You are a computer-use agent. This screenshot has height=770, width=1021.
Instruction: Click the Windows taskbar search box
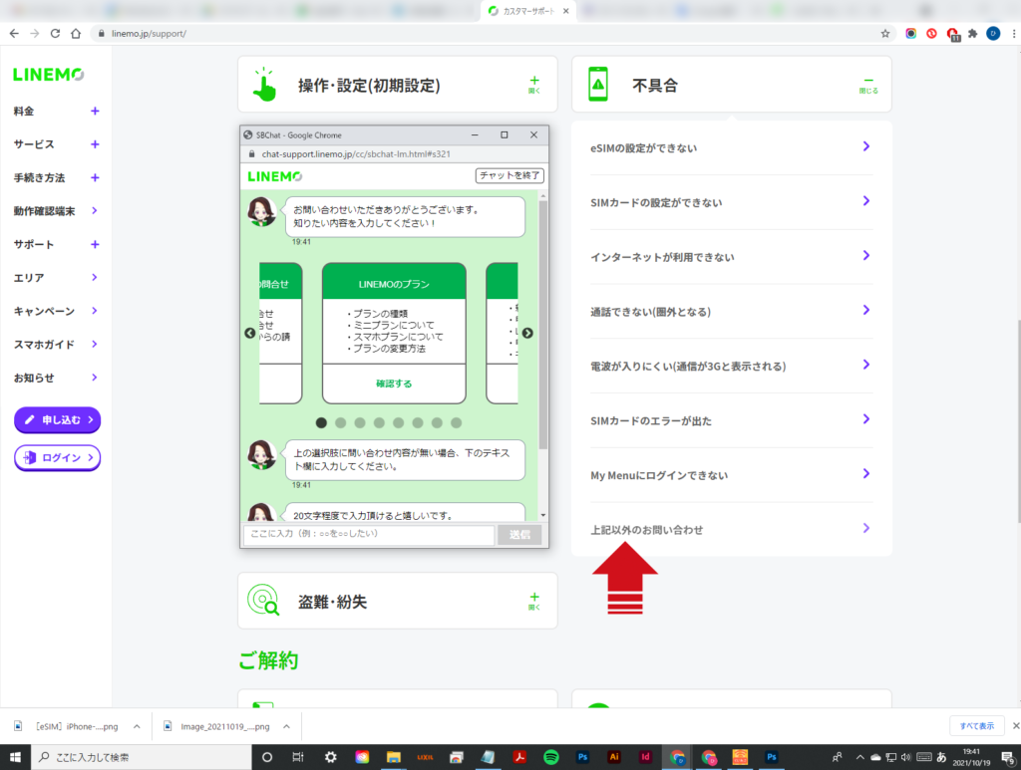(142, 757)
